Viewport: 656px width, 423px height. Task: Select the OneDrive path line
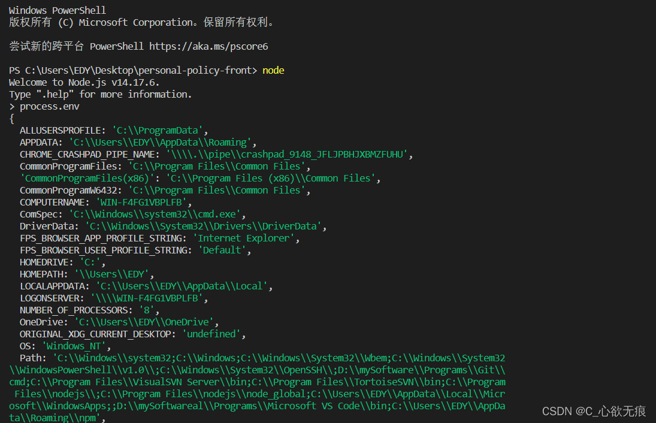pyautogui.click(x=119, y=322)
